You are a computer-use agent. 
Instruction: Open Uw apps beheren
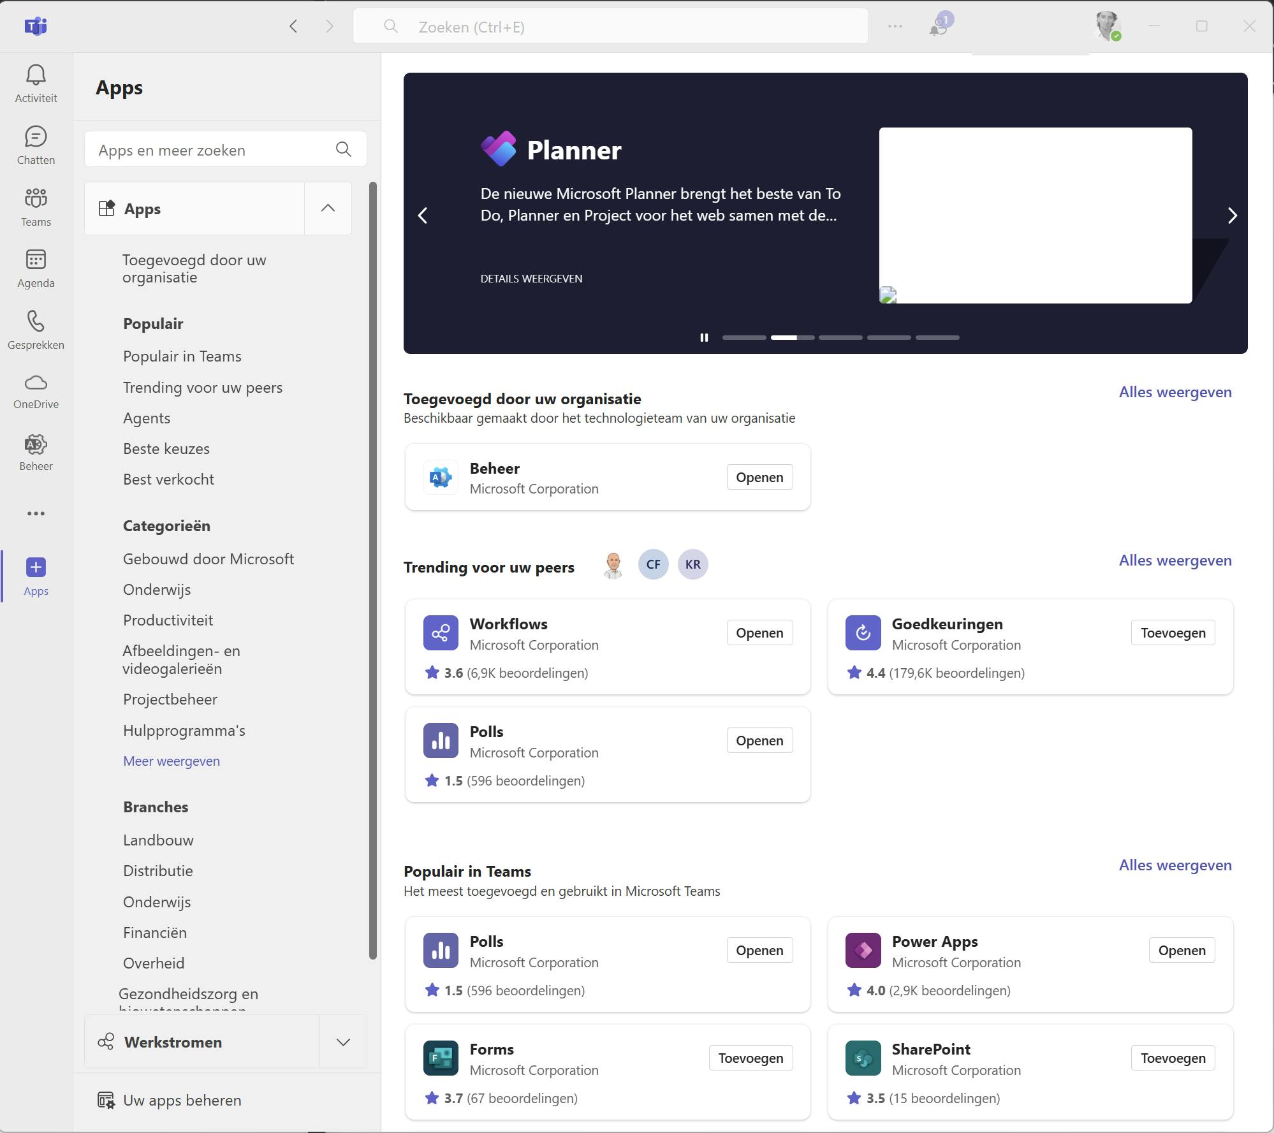pyautogui.click(x=182, y=1100)
